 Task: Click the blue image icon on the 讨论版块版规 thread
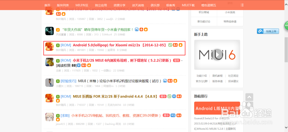tap(165, 81)
